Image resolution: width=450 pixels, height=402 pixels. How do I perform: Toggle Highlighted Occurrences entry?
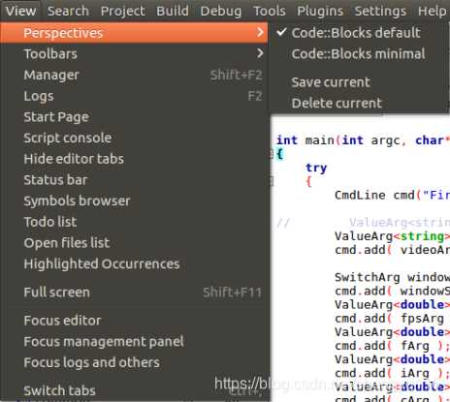point(134,263)
